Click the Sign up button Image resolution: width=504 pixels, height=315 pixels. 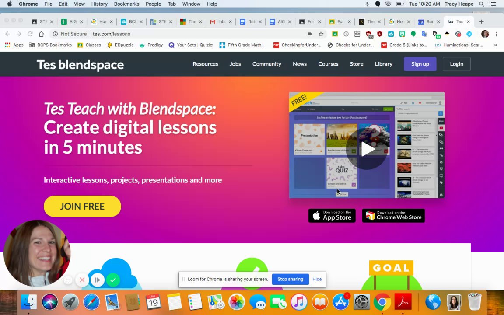click(420, 64)
